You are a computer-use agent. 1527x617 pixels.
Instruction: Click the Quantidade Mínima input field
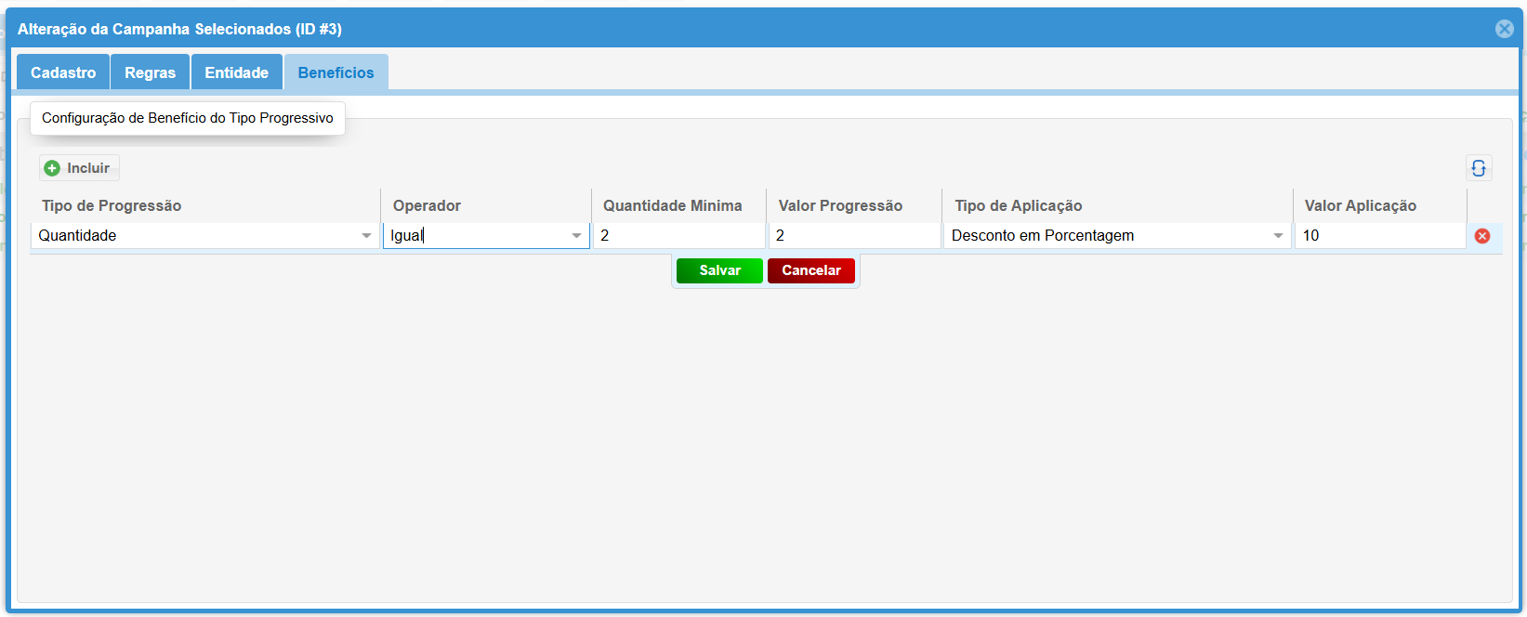click(x=678, y=236)
